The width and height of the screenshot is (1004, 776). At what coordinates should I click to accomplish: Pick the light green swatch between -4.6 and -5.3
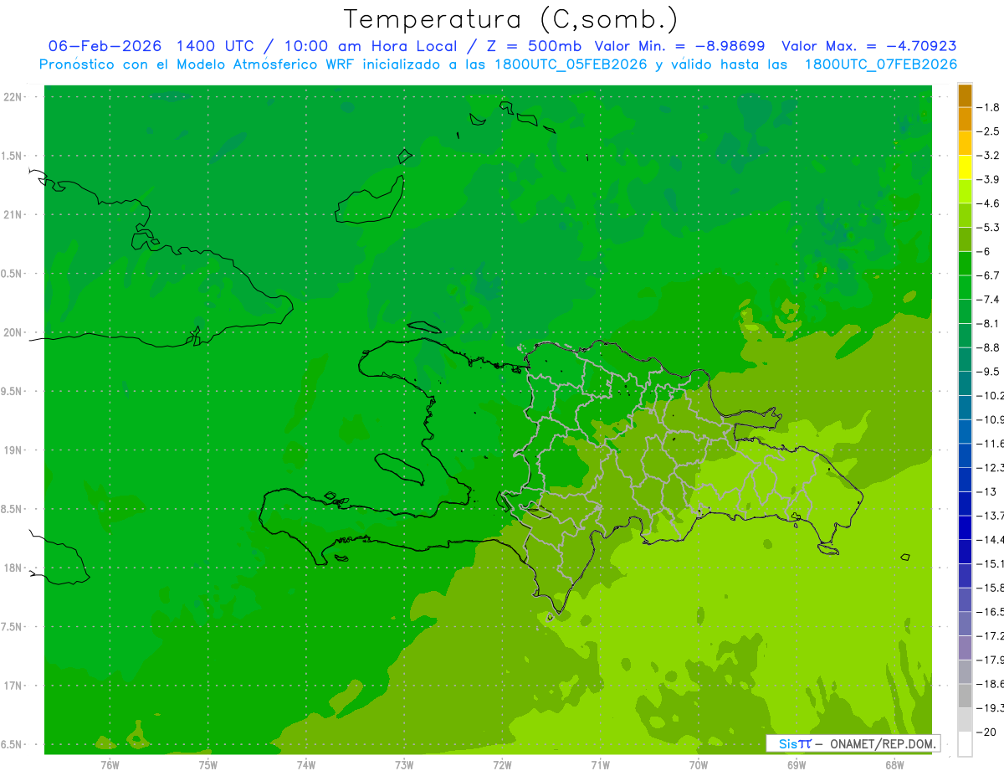click(x=965, y=215)
